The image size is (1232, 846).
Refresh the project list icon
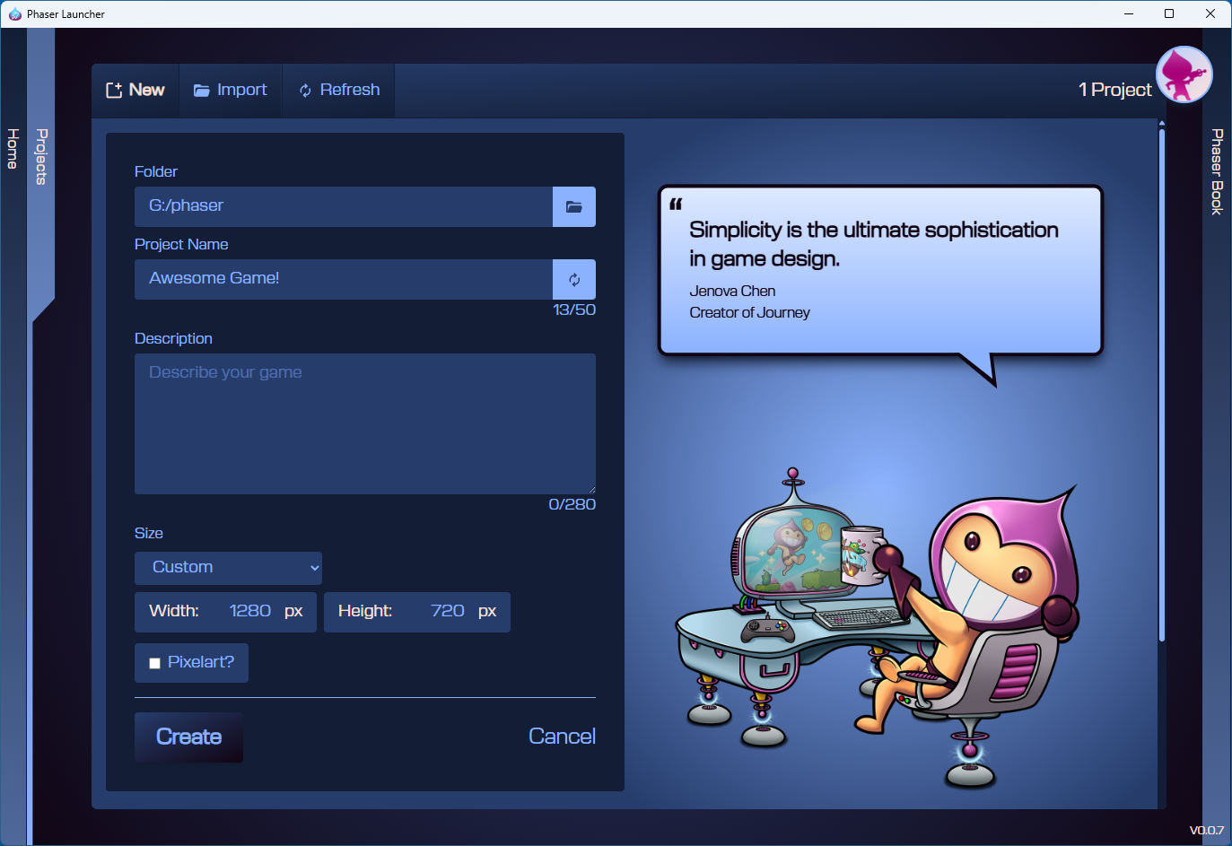click(x=304, y=90)
